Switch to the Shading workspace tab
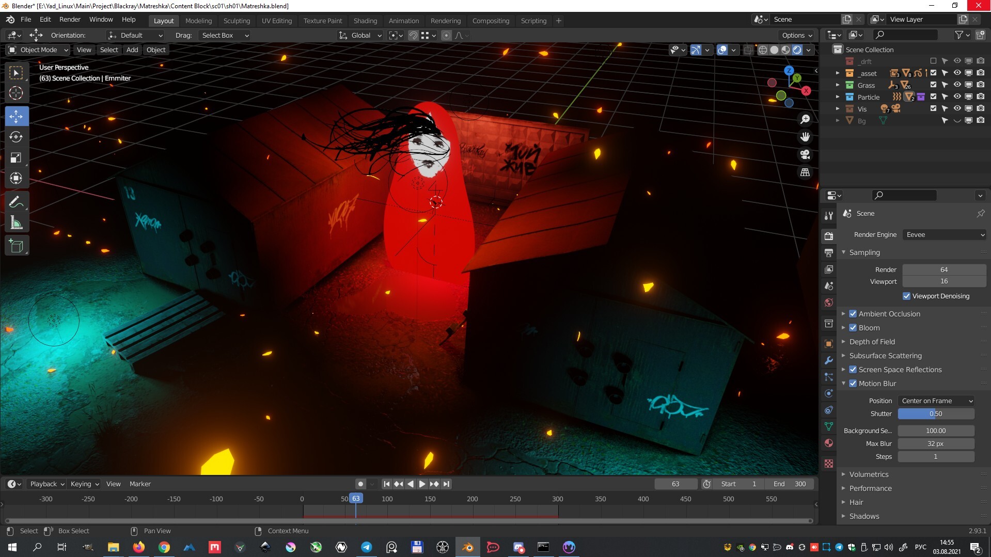This screenshot has height=557, width=991. (365, 21)
